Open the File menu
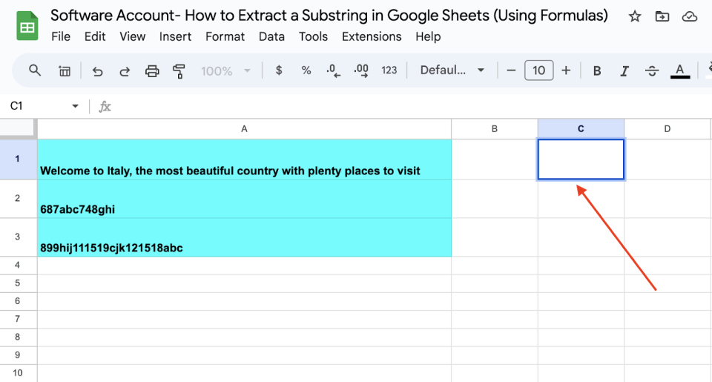This screenshot has height=382, width=712. coord(61,36)
